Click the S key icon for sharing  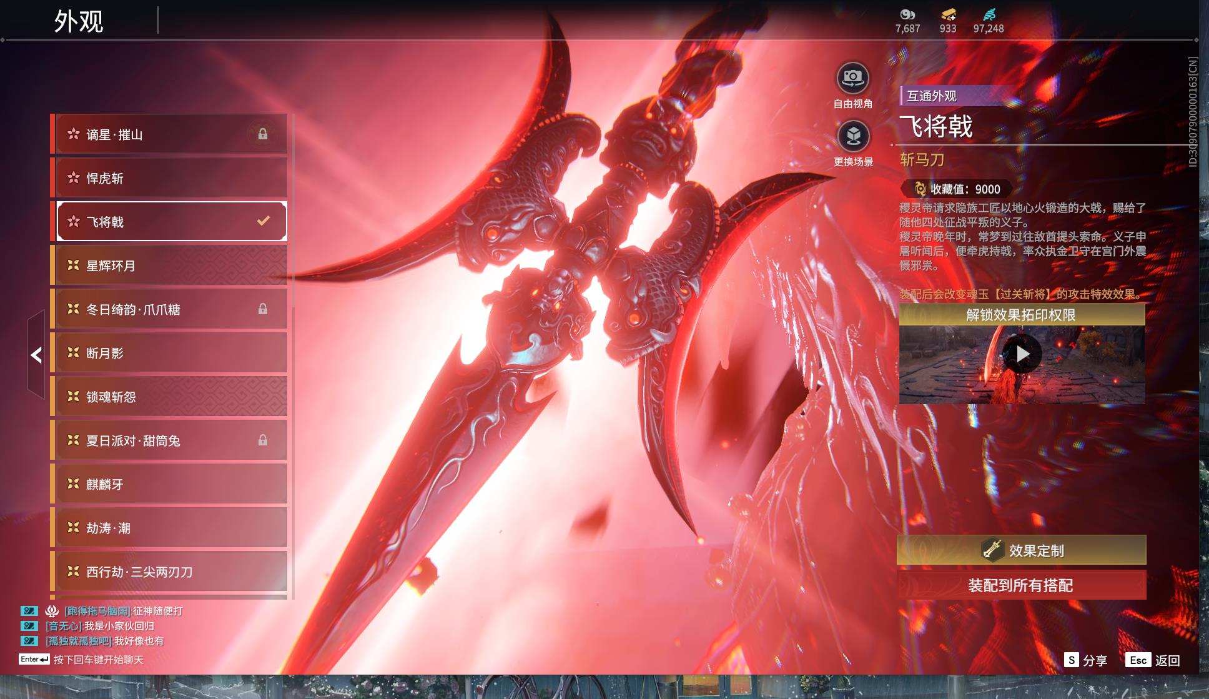pos(1071,660)
